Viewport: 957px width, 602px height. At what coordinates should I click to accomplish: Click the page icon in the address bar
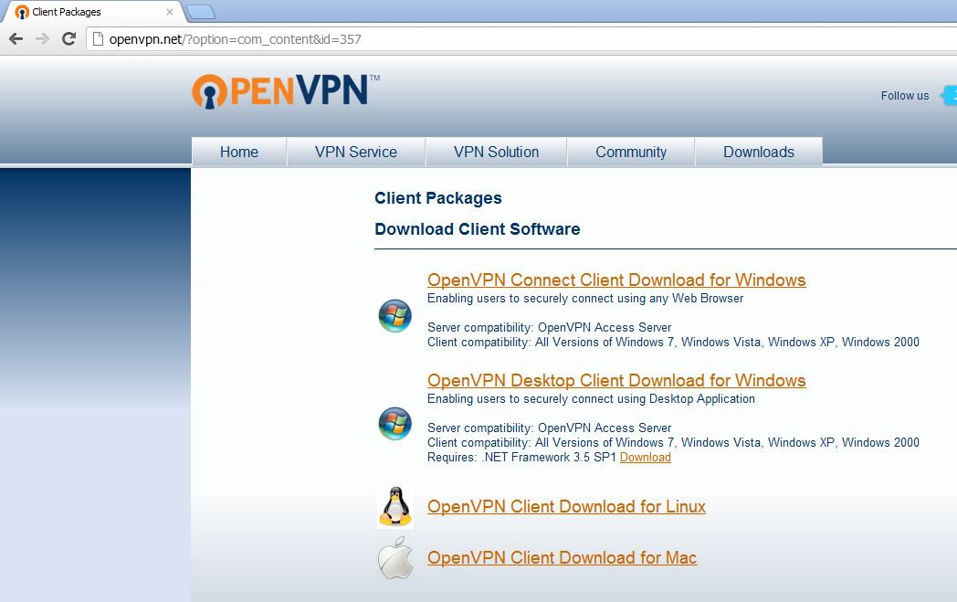pyautogui.click(x=98, y=39)
